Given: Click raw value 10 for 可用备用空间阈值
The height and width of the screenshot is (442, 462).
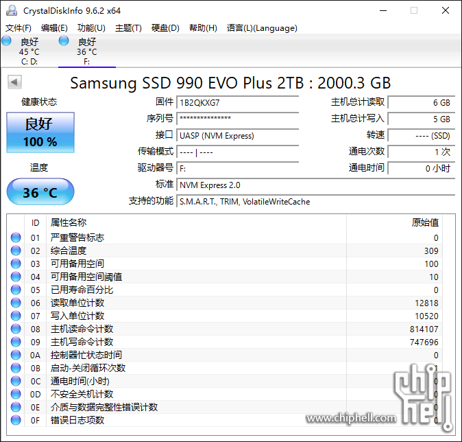Looking at the screenshot, I should [x=434, y=277].
